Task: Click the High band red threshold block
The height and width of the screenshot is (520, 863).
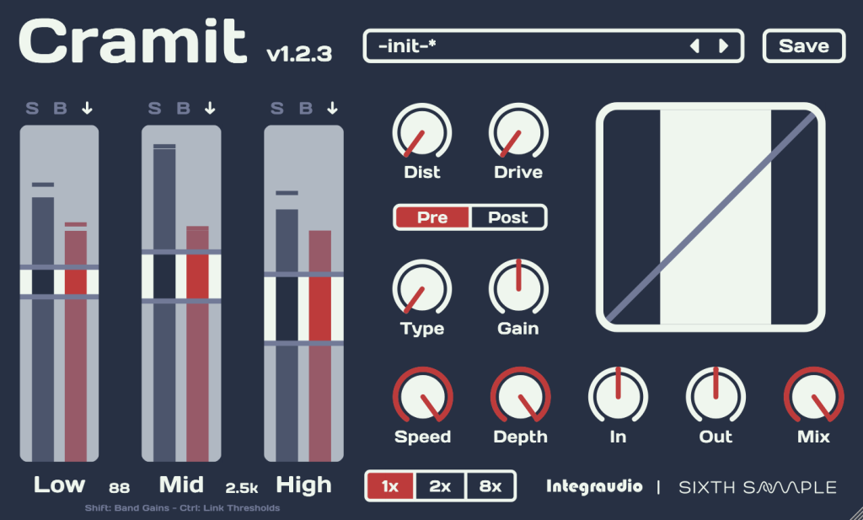Action: tap(319, 308)
